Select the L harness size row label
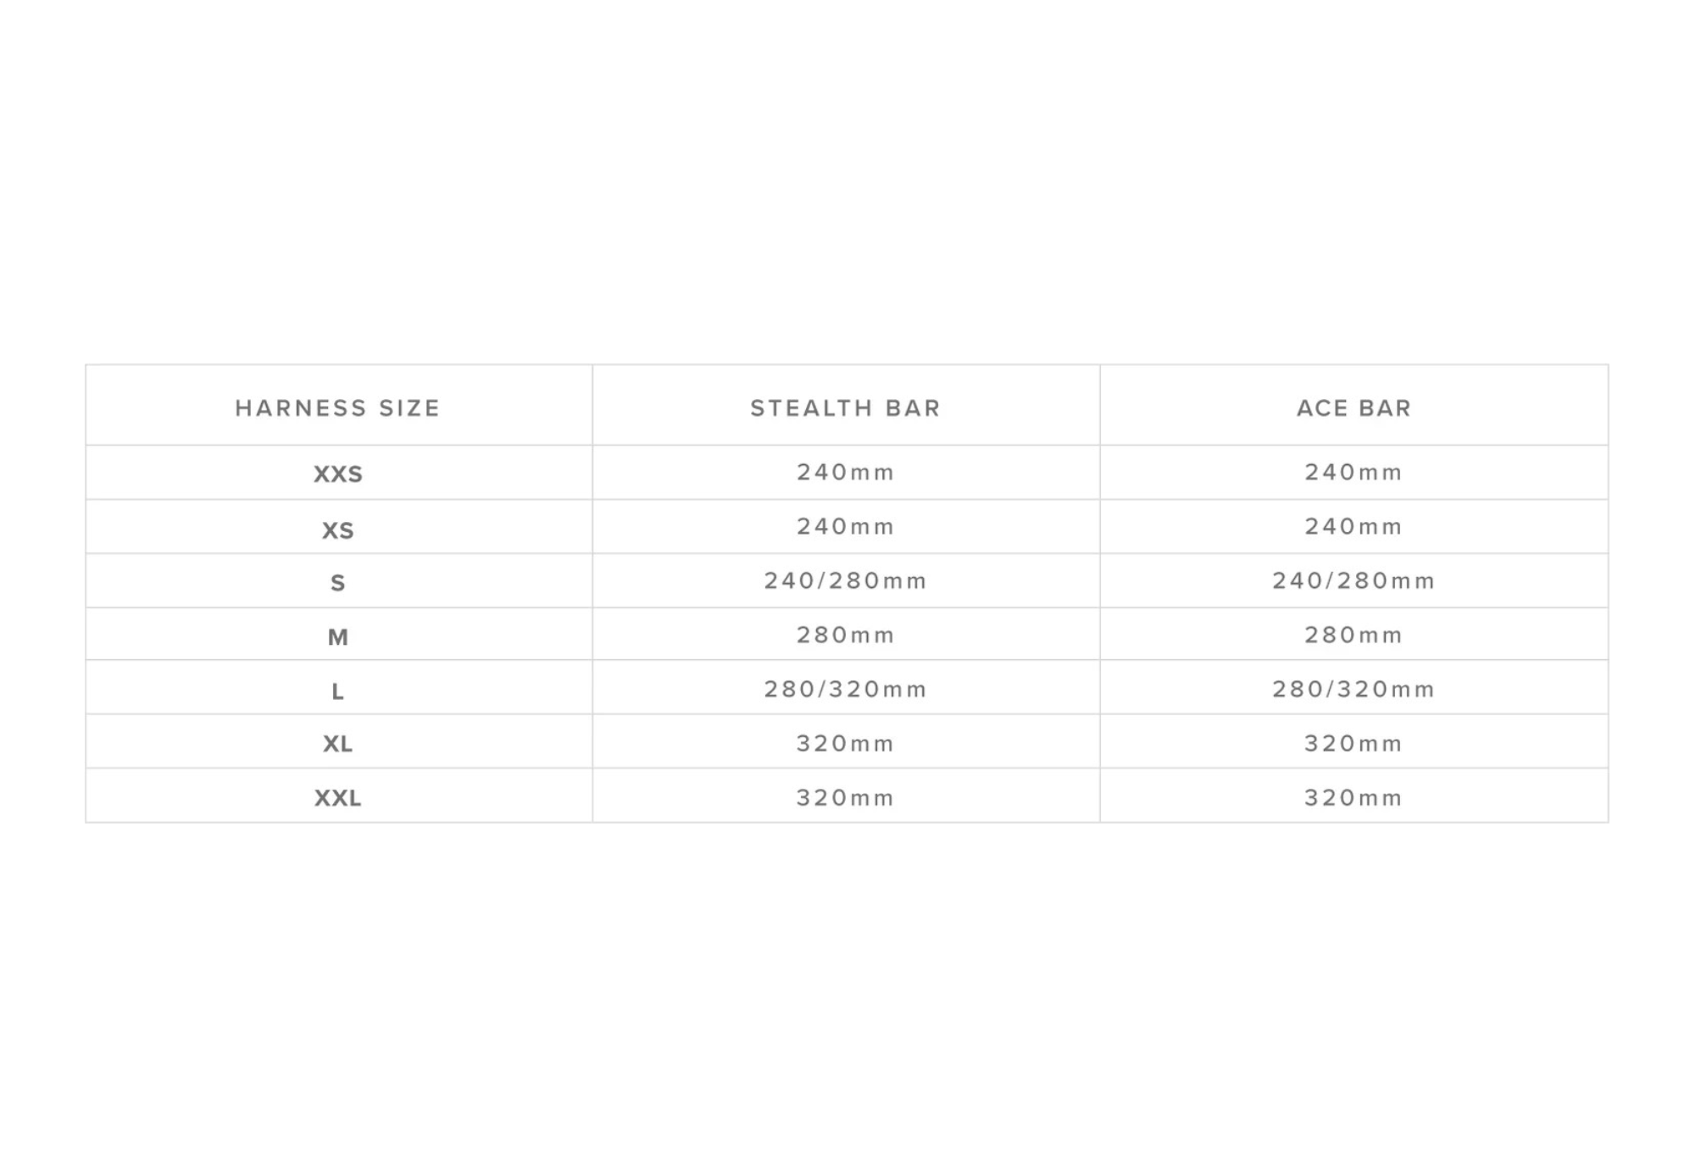This screenshot has height=1159, width=1690. [337, 692]
